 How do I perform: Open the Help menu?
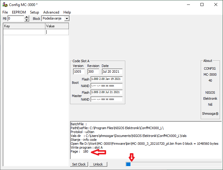pyautogui.click(x=67, y=12)
